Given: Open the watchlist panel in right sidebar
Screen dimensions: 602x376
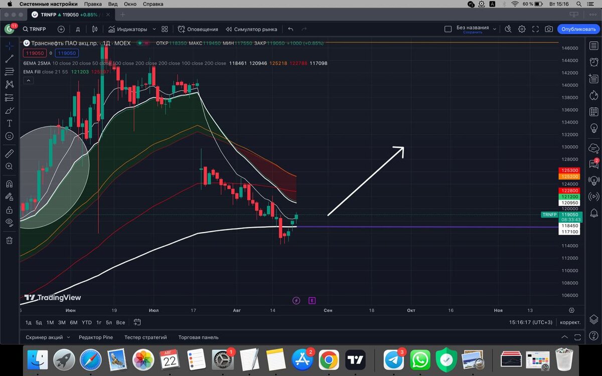Looking at the screenshot, I should click(594, 46).
